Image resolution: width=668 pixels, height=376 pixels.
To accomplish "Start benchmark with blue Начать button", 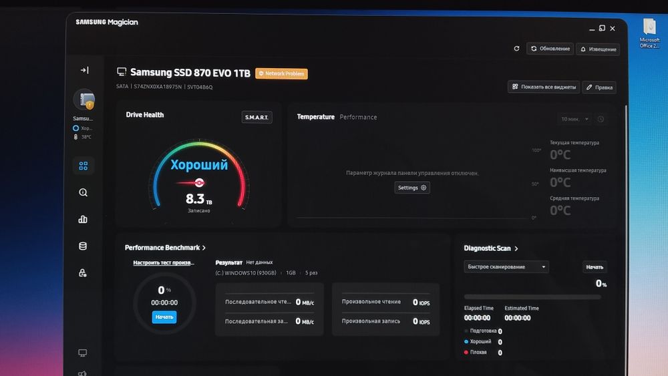I will pos(164,317).
